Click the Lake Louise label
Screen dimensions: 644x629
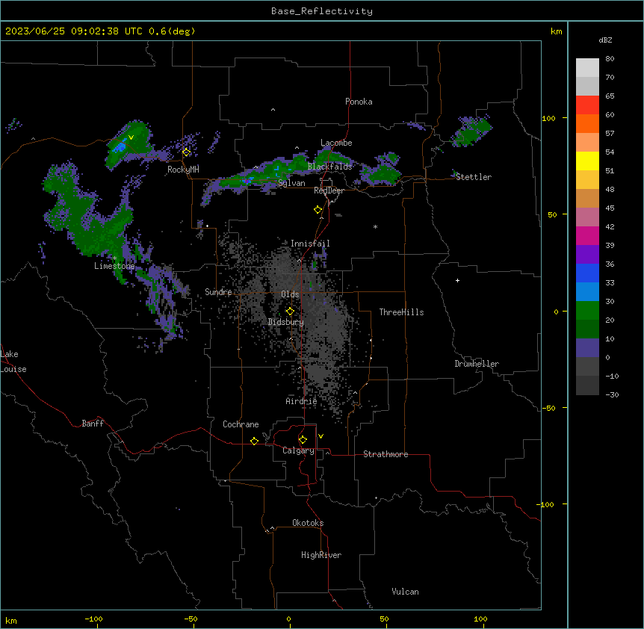click(x=13, y=362)
